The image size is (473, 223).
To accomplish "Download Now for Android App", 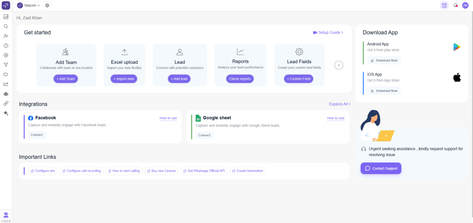I will [x=384, y=60].
